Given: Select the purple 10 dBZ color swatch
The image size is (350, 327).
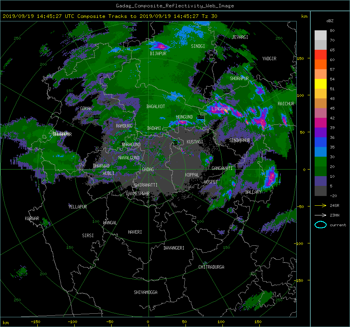Looking at the screenshot, I should pos(320,181).
